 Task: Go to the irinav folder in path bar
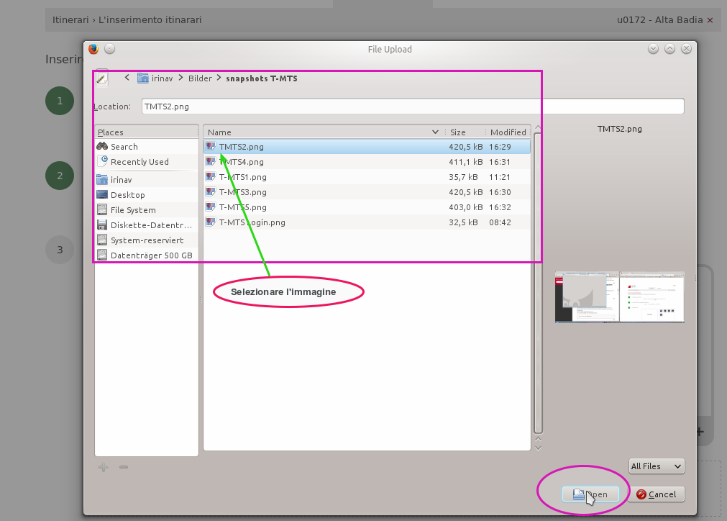click(155, 78)
